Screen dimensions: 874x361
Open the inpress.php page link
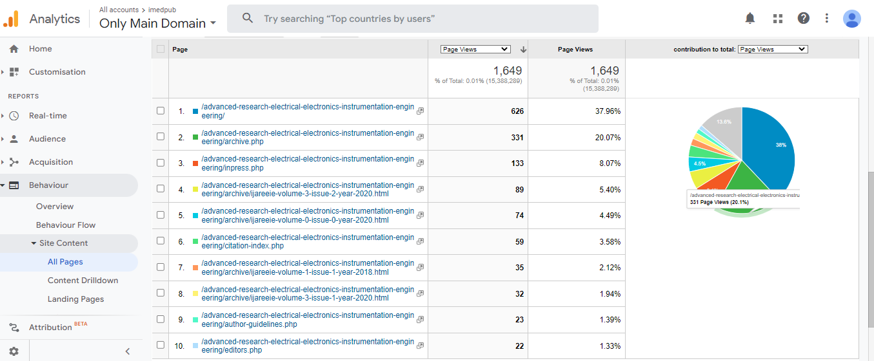tap(307, 163)
